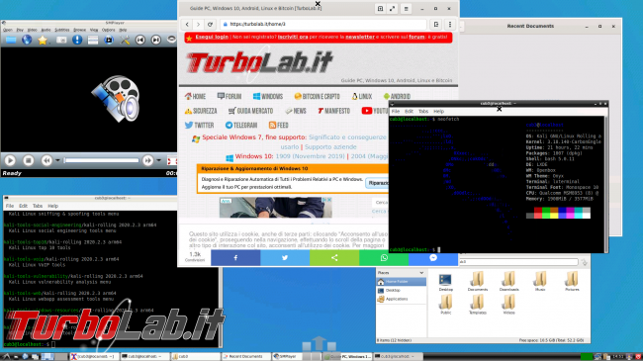Viewport: 643px width, 361px height.
Task: Select the Documents folder icon
Action: (x=478, y=281)
